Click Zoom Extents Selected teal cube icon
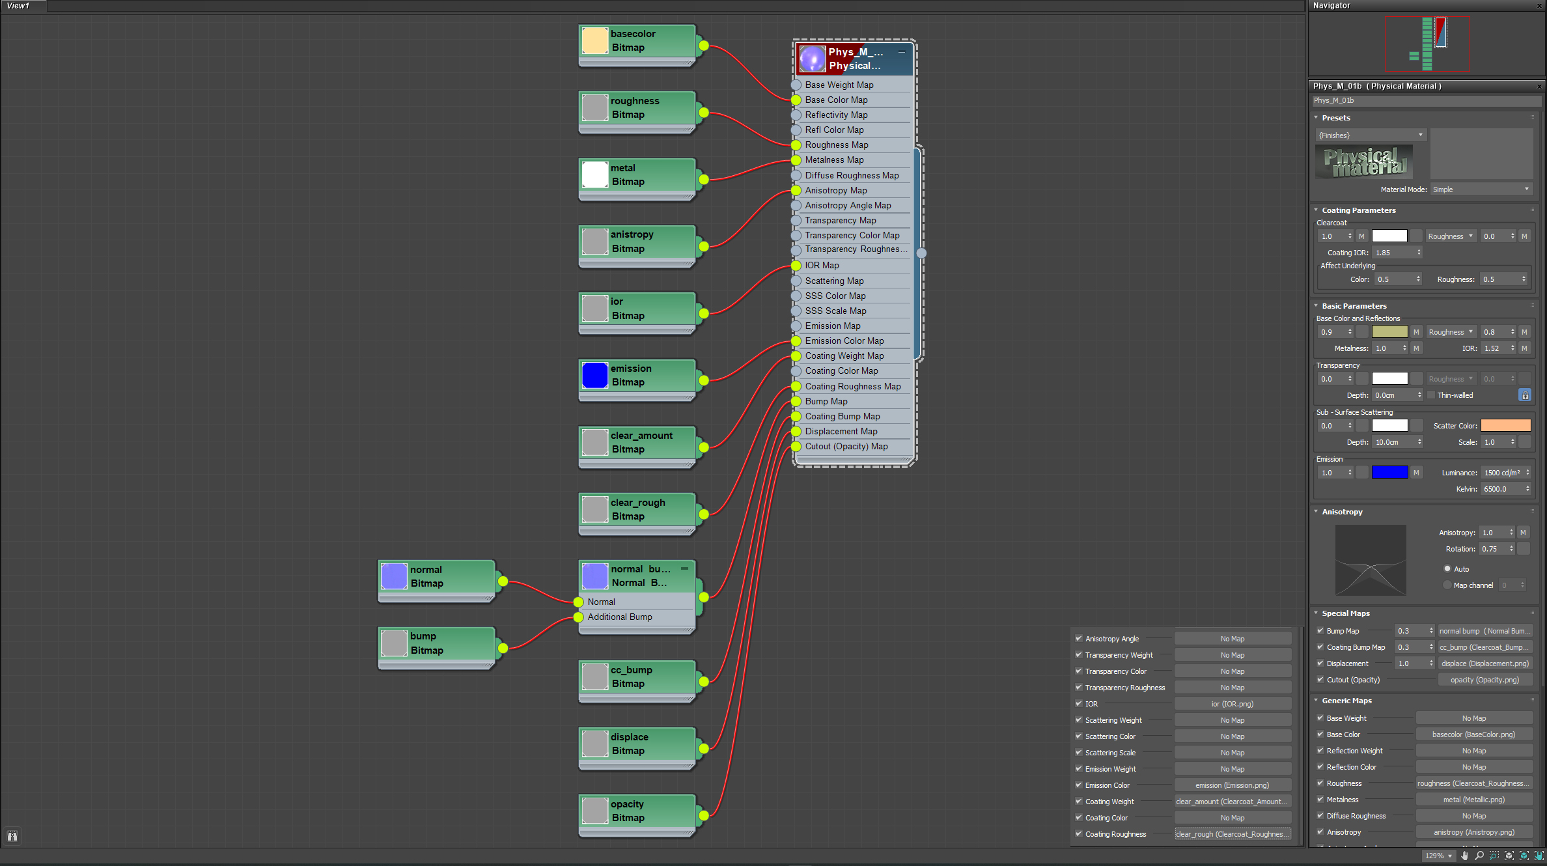This screenshot has height=866, width=1547. tap(1524, 856)
